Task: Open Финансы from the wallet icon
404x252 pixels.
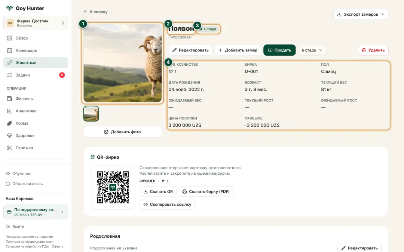Action: click(x=9, y=99)
